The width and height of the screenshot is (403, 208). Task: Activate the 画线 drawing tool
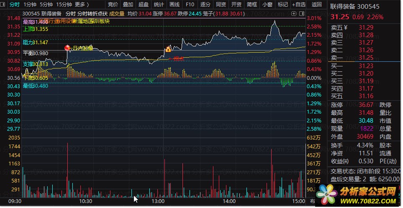click(x=175, y=4)
